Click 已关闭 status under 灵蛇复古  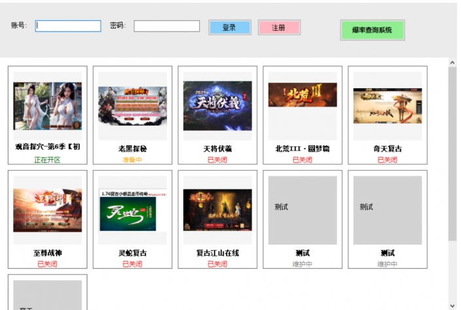(x=132, y=264)
